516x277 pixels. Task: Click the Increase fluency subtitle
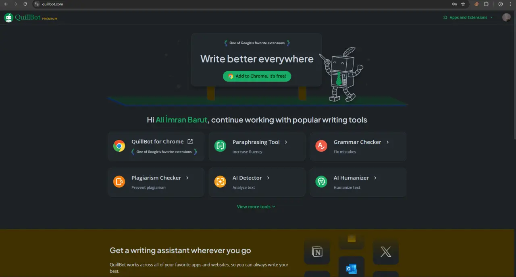click(247, 152)
